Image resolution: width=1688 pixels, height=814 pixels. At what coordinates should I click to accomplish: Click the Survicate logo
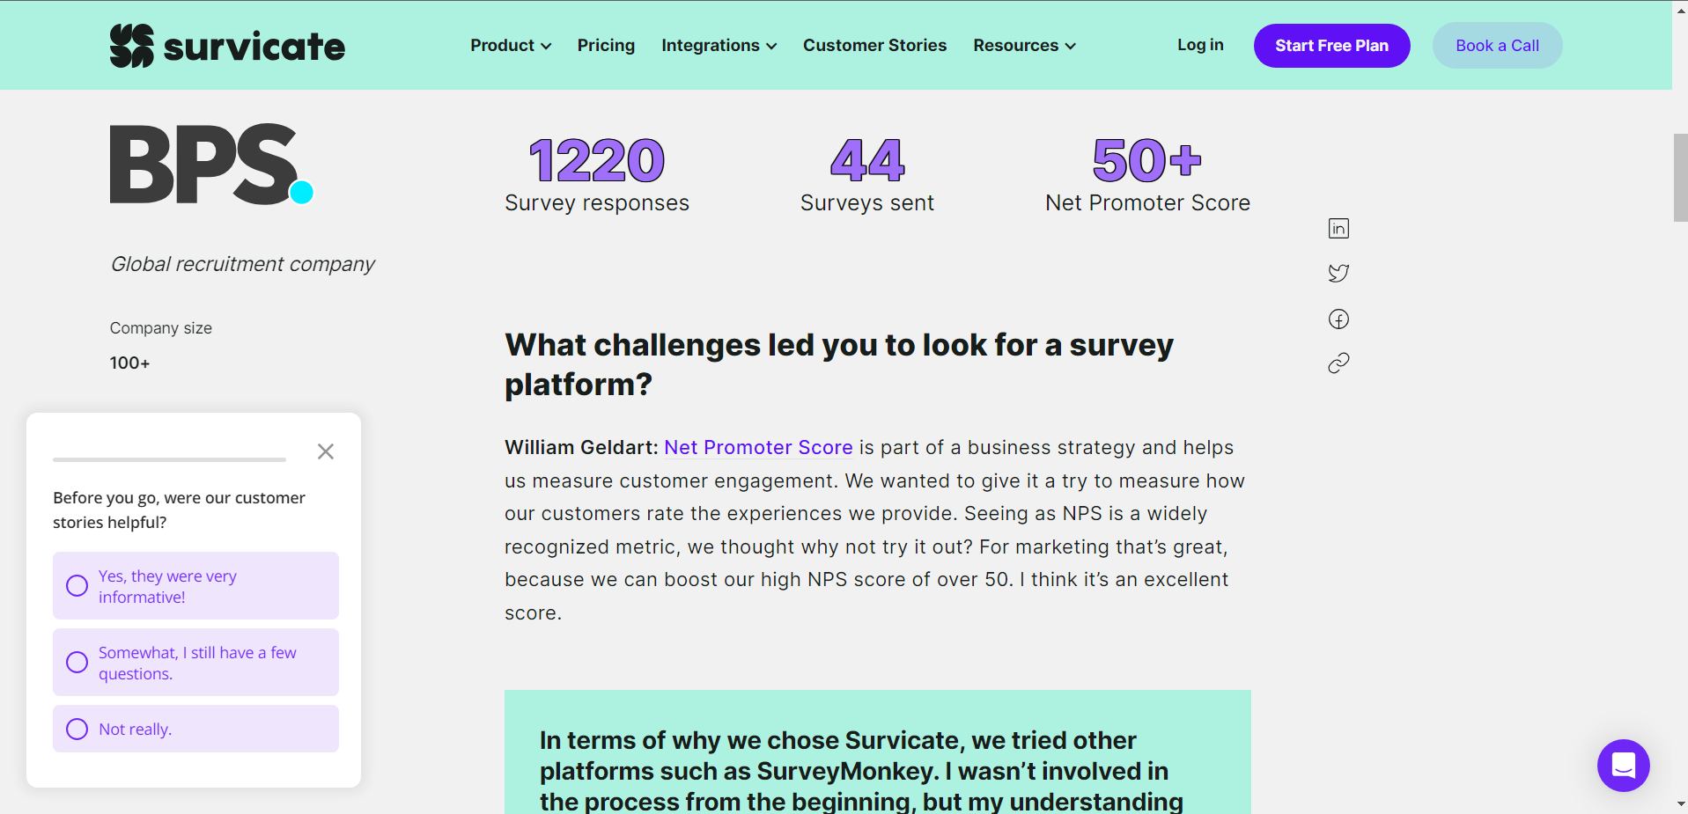227,46
